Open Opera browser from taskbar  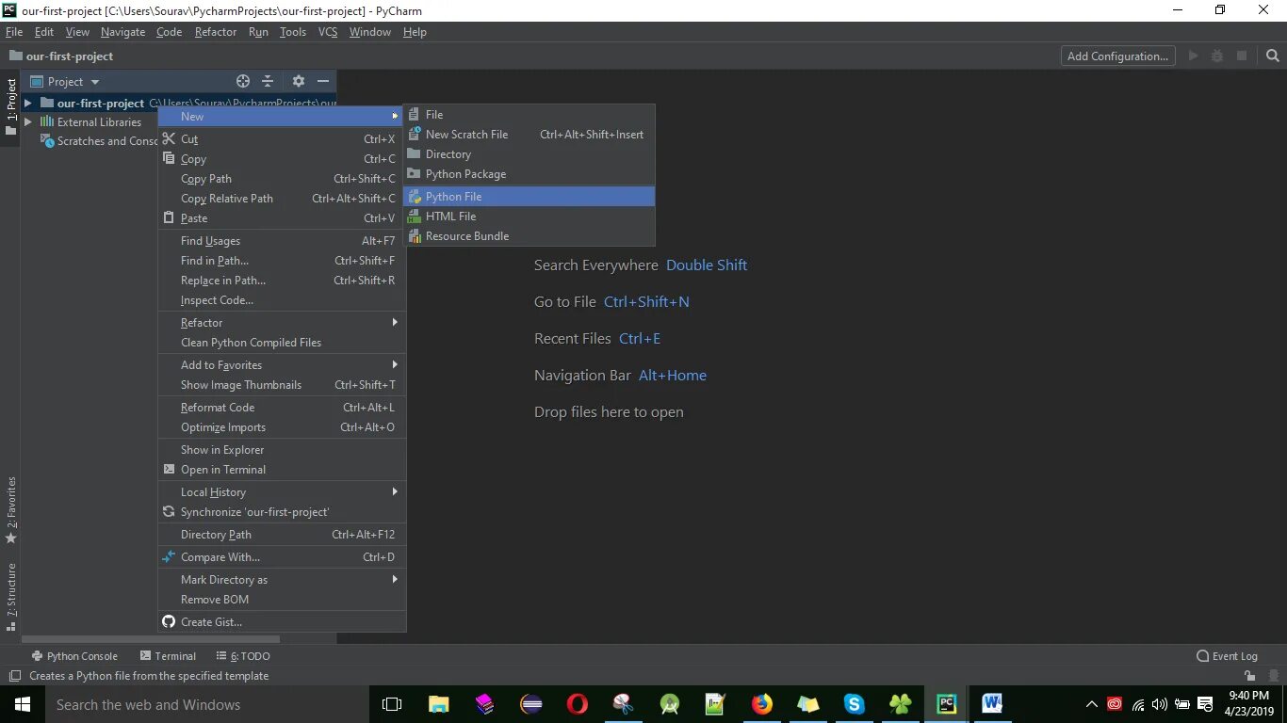577,704
